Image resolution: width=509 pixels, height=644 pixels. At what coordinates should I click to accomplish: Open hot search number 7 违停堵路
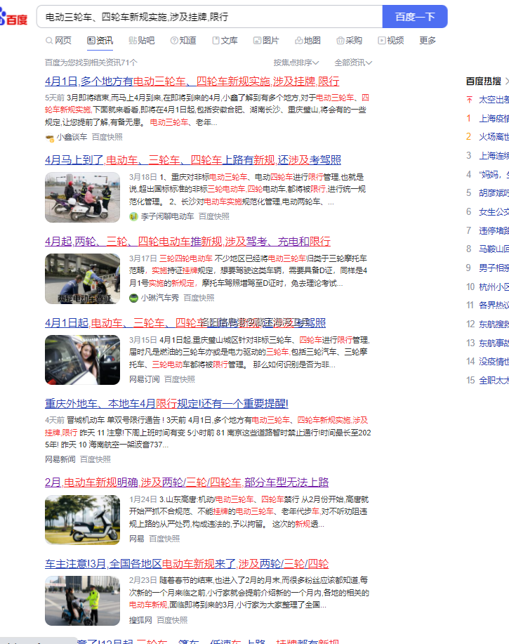494,231
